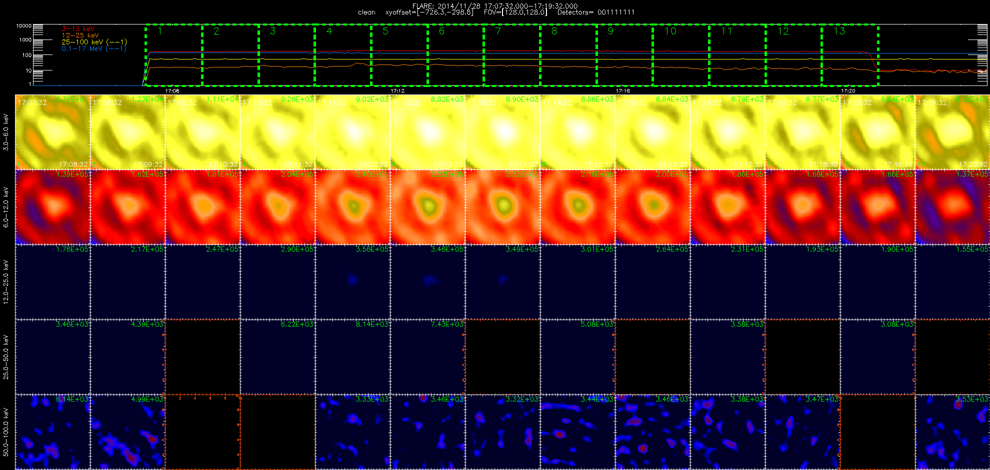Open the 25.0-50.0 keV image labeled 8.14E+03
The width and height of the screenshot is (990, 470).
coord(352,357)
